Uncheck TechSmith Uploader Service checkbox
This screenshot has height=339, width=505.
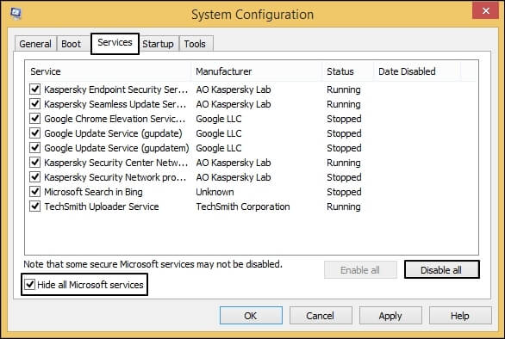pyautogui.click(x=34, y=206)
